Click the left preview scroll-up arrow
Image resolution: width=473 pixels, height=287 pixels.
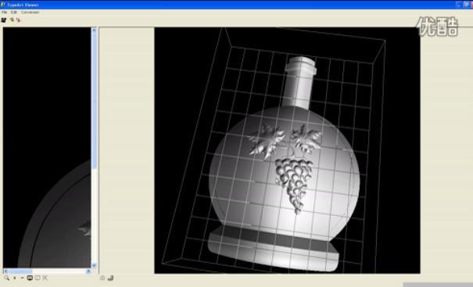point(94,30)
